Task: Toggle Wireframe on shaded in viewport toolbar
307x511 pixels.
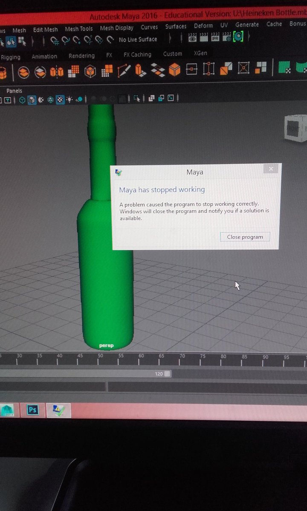Action: (50, 100)
